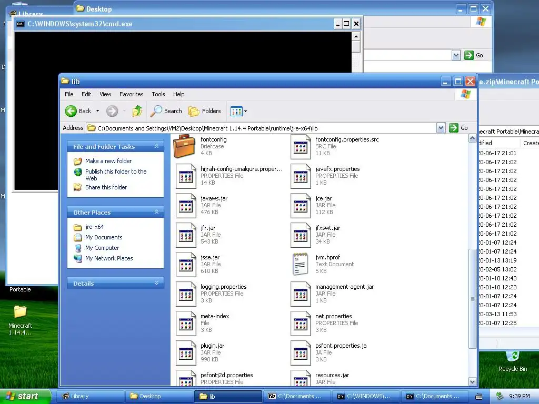Select the fontconfig.properties.src file icon
Screen dimensions: 539x404
300,147
